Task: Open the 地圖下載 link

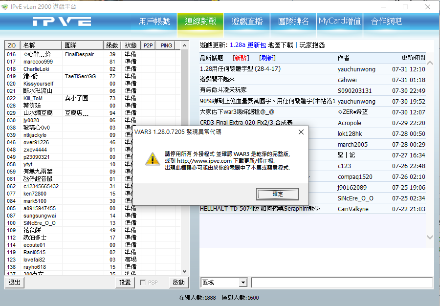Action: [280, 45]
